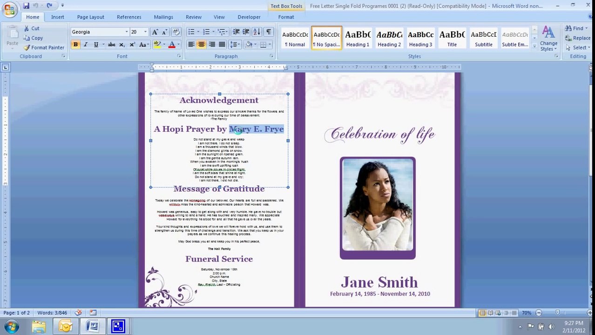Click the decrease indent icon
Screen dimensions: 595x335
tap(236, 32)
